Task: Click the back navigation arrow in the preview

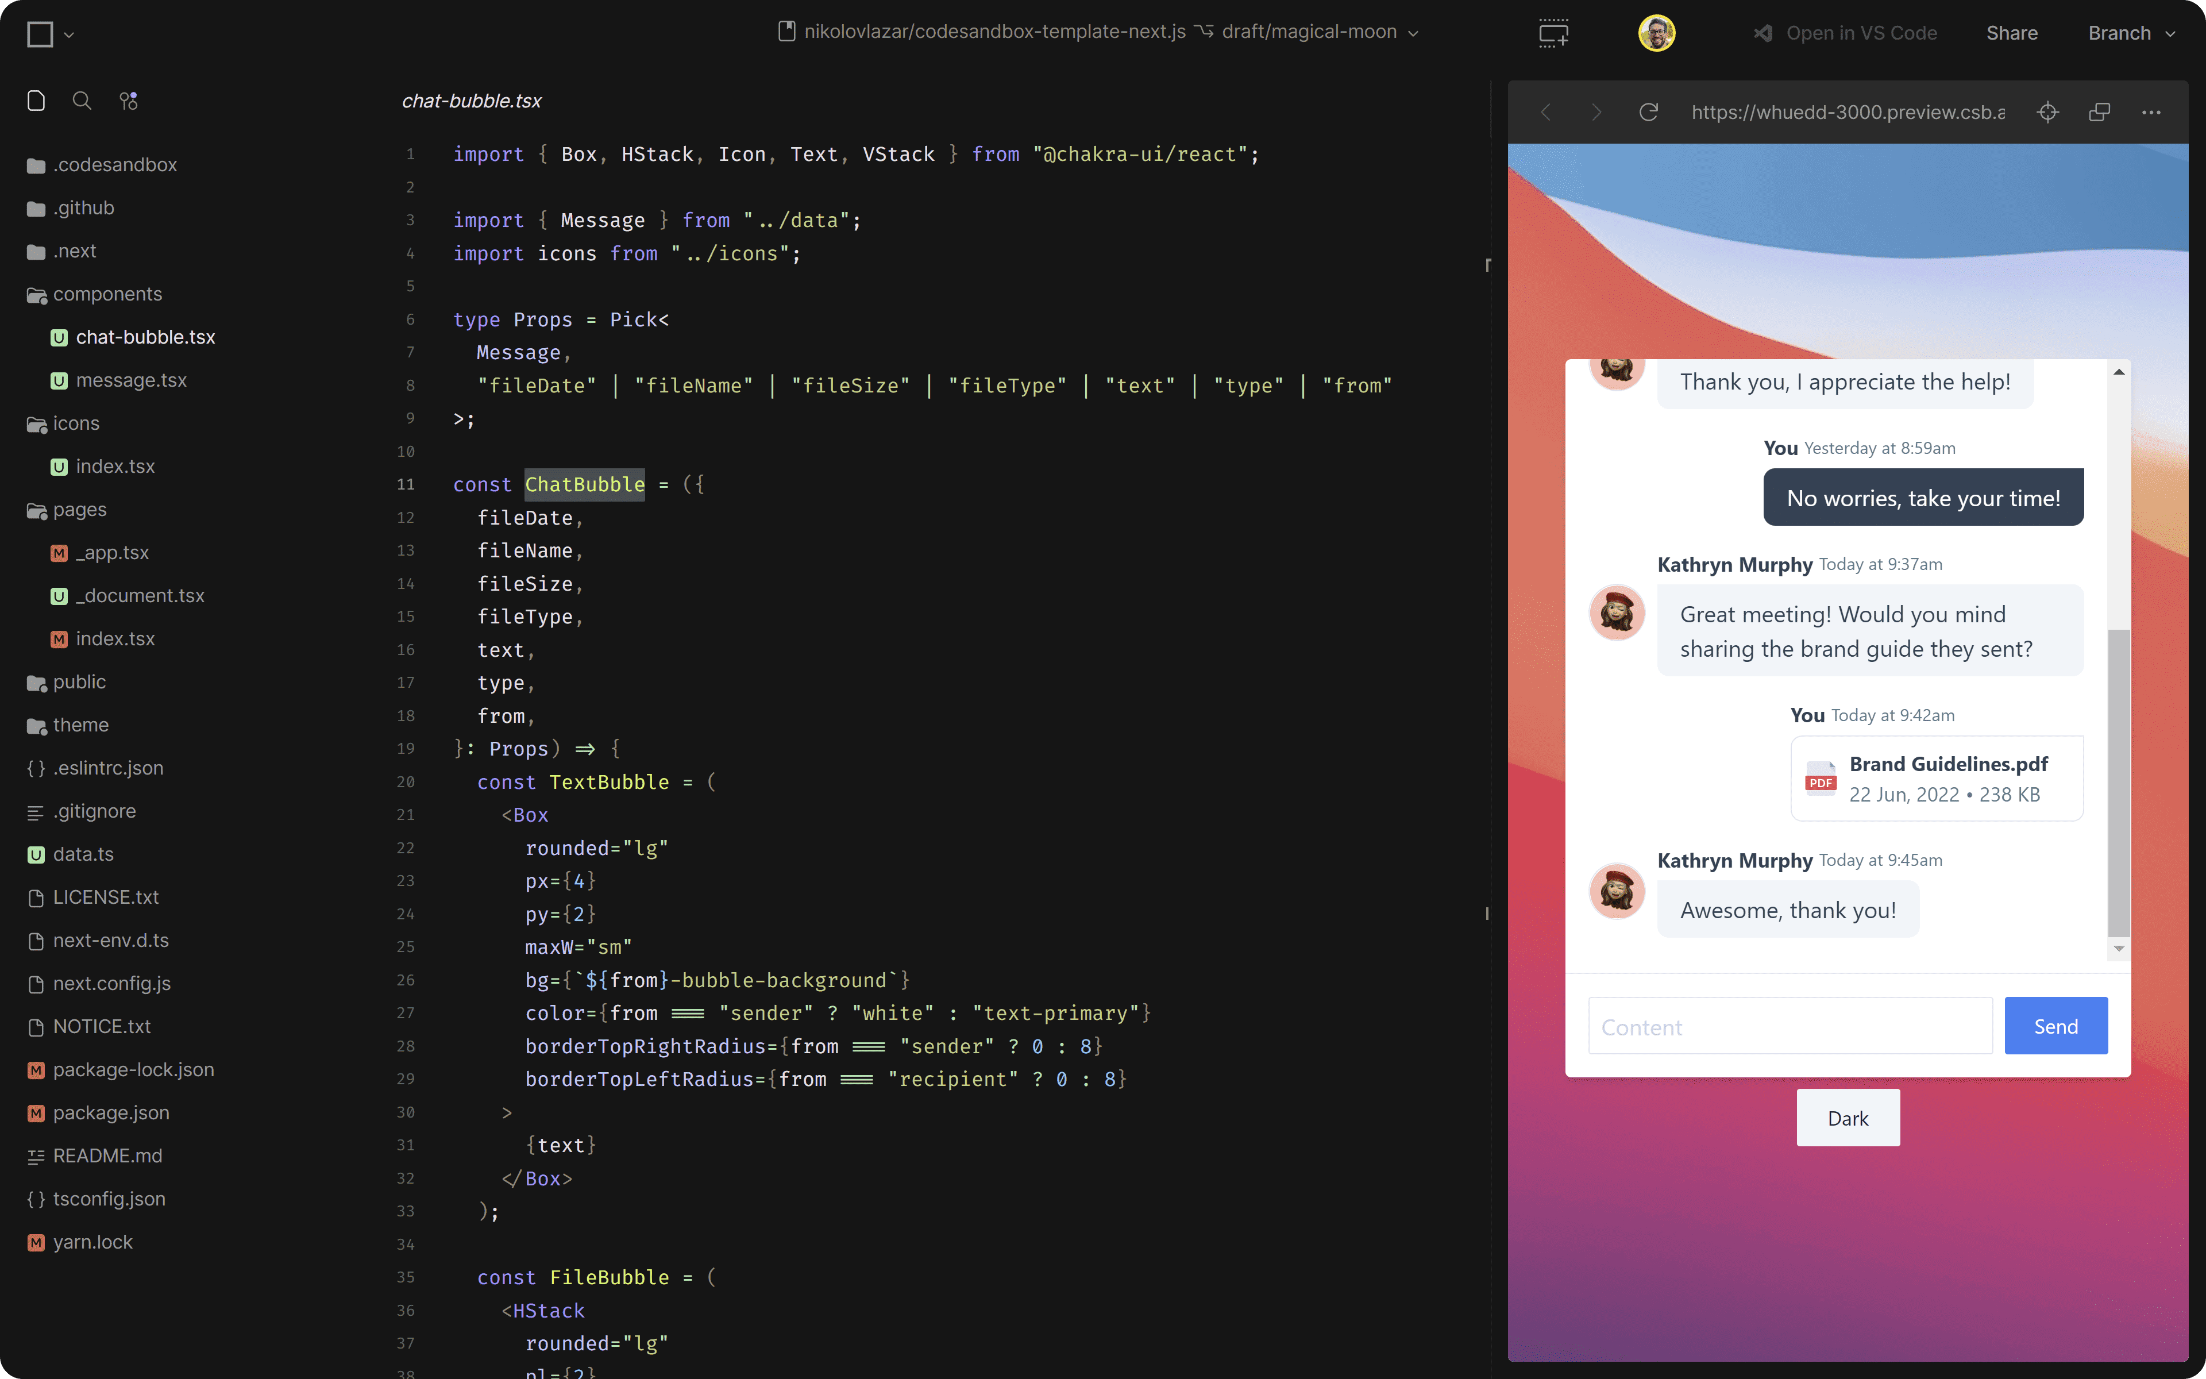Action: coord(1546,111)
